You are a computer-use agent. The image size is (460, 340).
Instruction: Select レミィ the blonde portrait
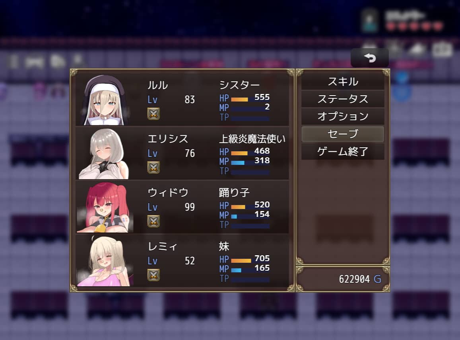point(105,261)
